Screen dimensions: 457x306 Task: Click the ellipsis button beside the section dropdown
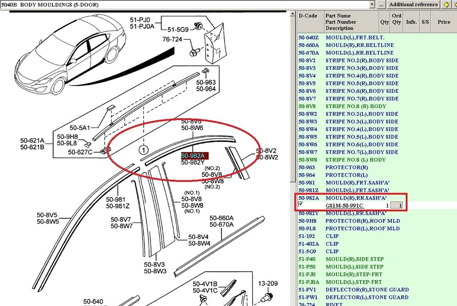[381, 5]
